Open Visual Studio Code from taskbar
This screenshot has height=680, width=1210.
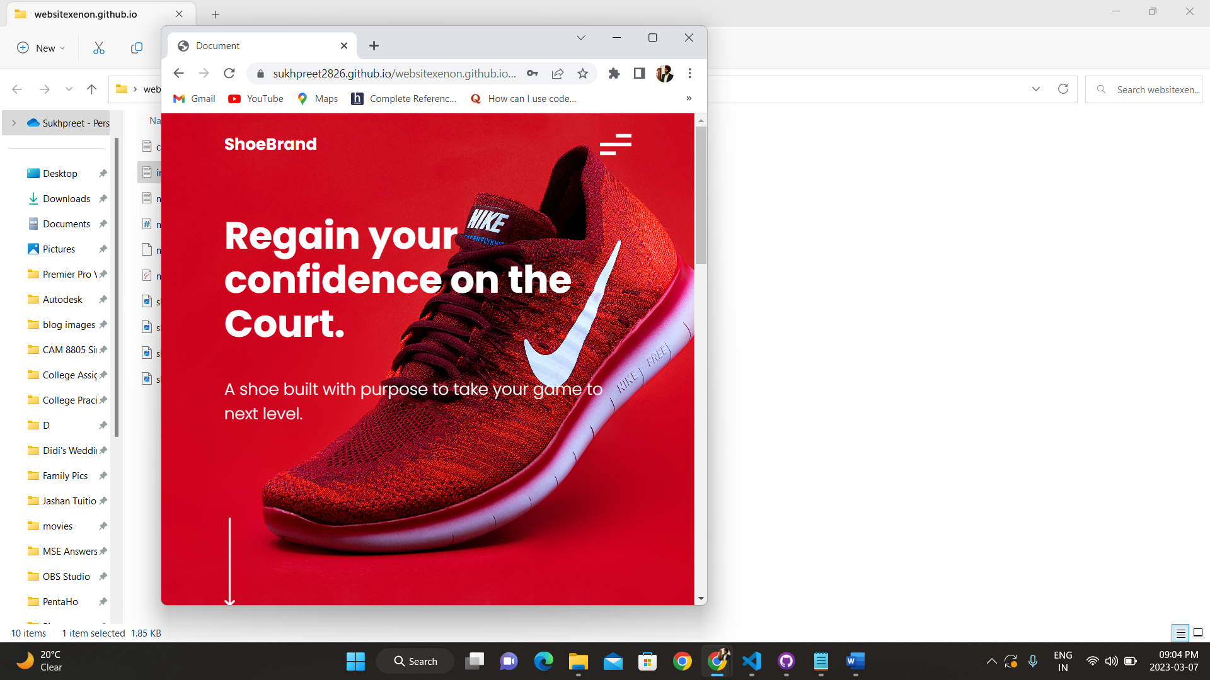(752, 661)
